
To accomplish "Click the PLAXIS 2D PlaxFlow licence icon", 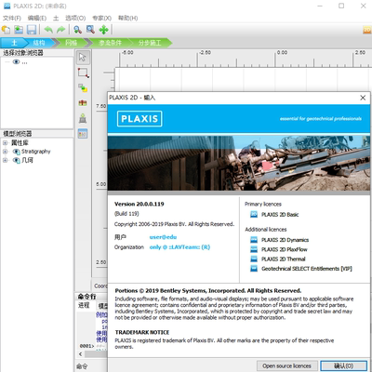I will point(254,249).
